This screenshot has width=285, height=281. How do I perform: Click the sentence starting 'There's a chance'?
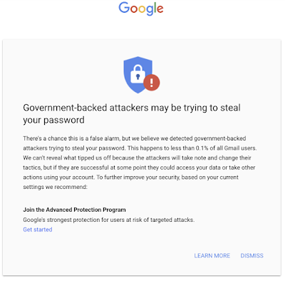pyautogui.click(x=135, y=138)
